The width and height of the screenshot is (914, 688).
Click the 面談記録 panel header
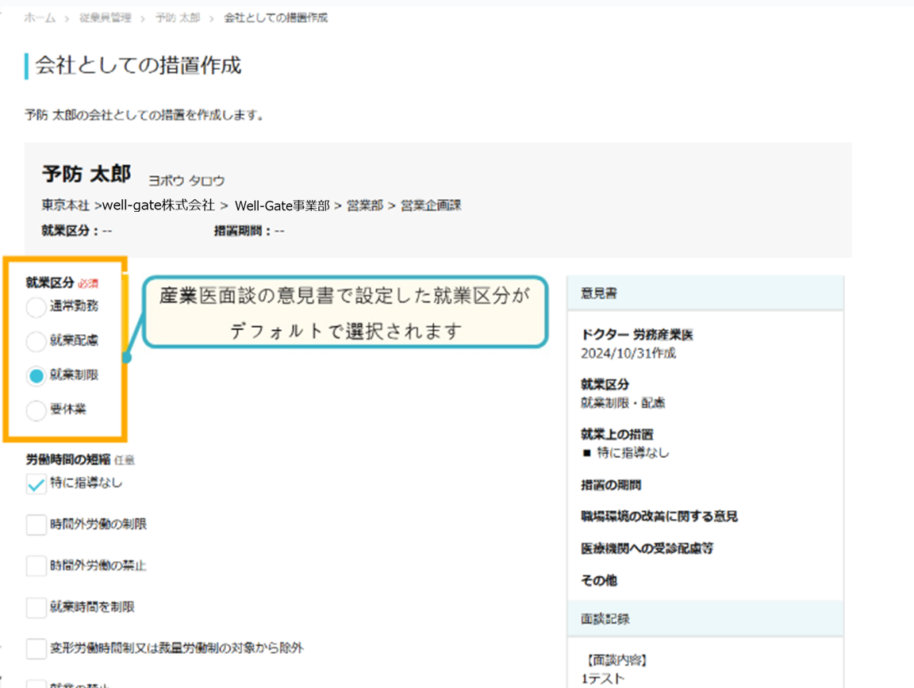pyautogui.click(x=705, y=619)
